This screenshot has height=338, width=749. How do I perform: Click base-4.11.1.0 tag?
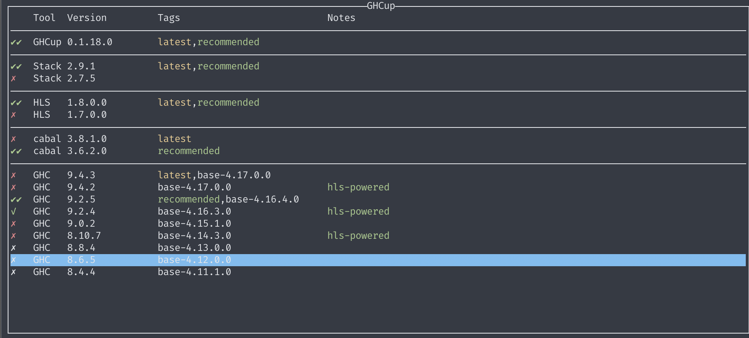[194, 272]
